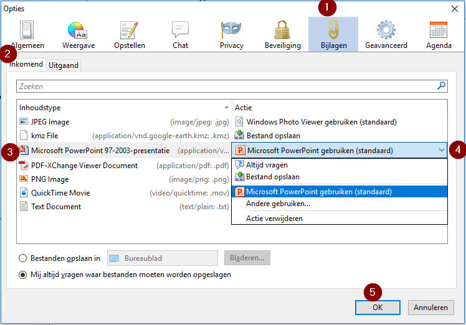The height and width of the screenshot is (325, 466).
Task: Click the Windows Photo Viewer action icon
Action: tap(239, 121)
